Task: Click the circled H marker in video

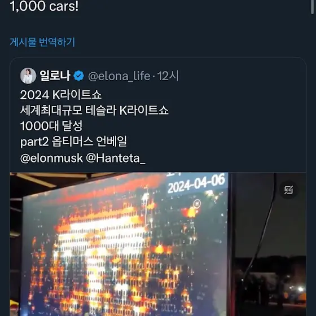Action: point(197,204)
